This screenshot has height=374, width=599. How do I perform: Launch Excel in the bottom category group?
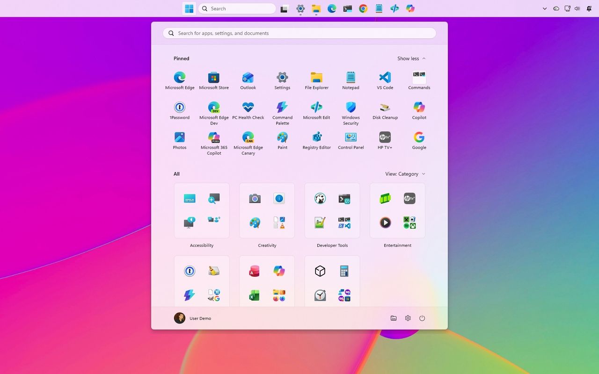pos(255,295)
